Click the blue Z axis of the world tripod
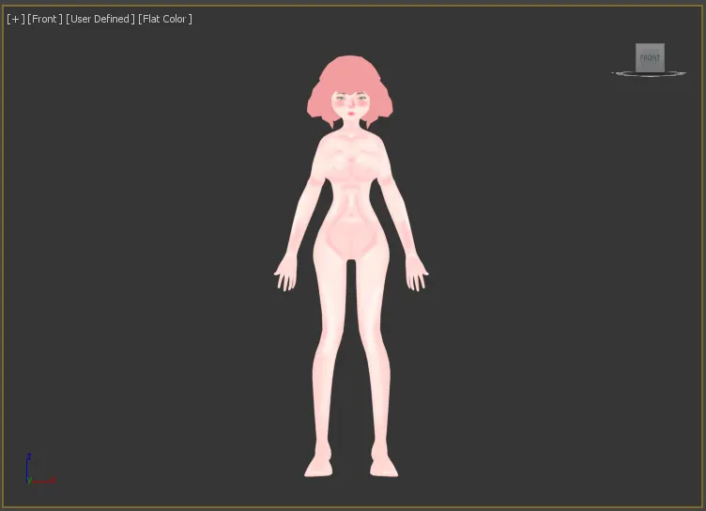Image resolution: width=706 pixels, height=511 pixels. point(28,463)
